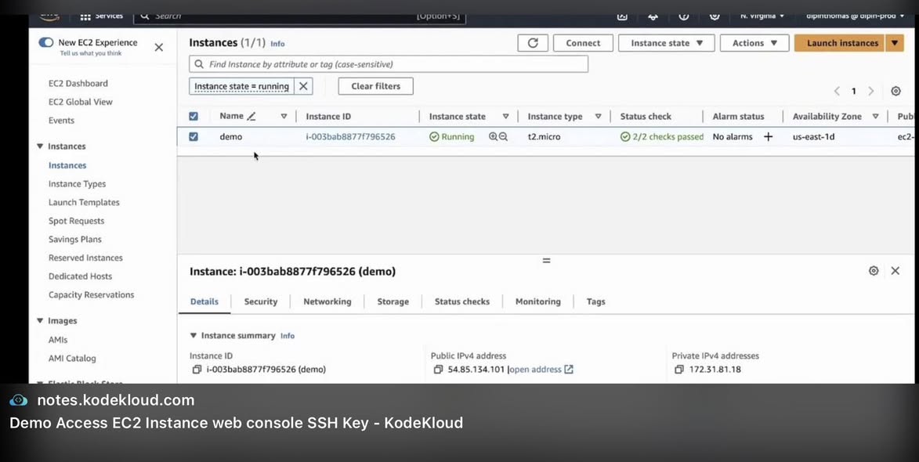The width and height of the screenshot is (919, 462).
Task: Switch to the Networking tab
Action: (x=327, y=301)
